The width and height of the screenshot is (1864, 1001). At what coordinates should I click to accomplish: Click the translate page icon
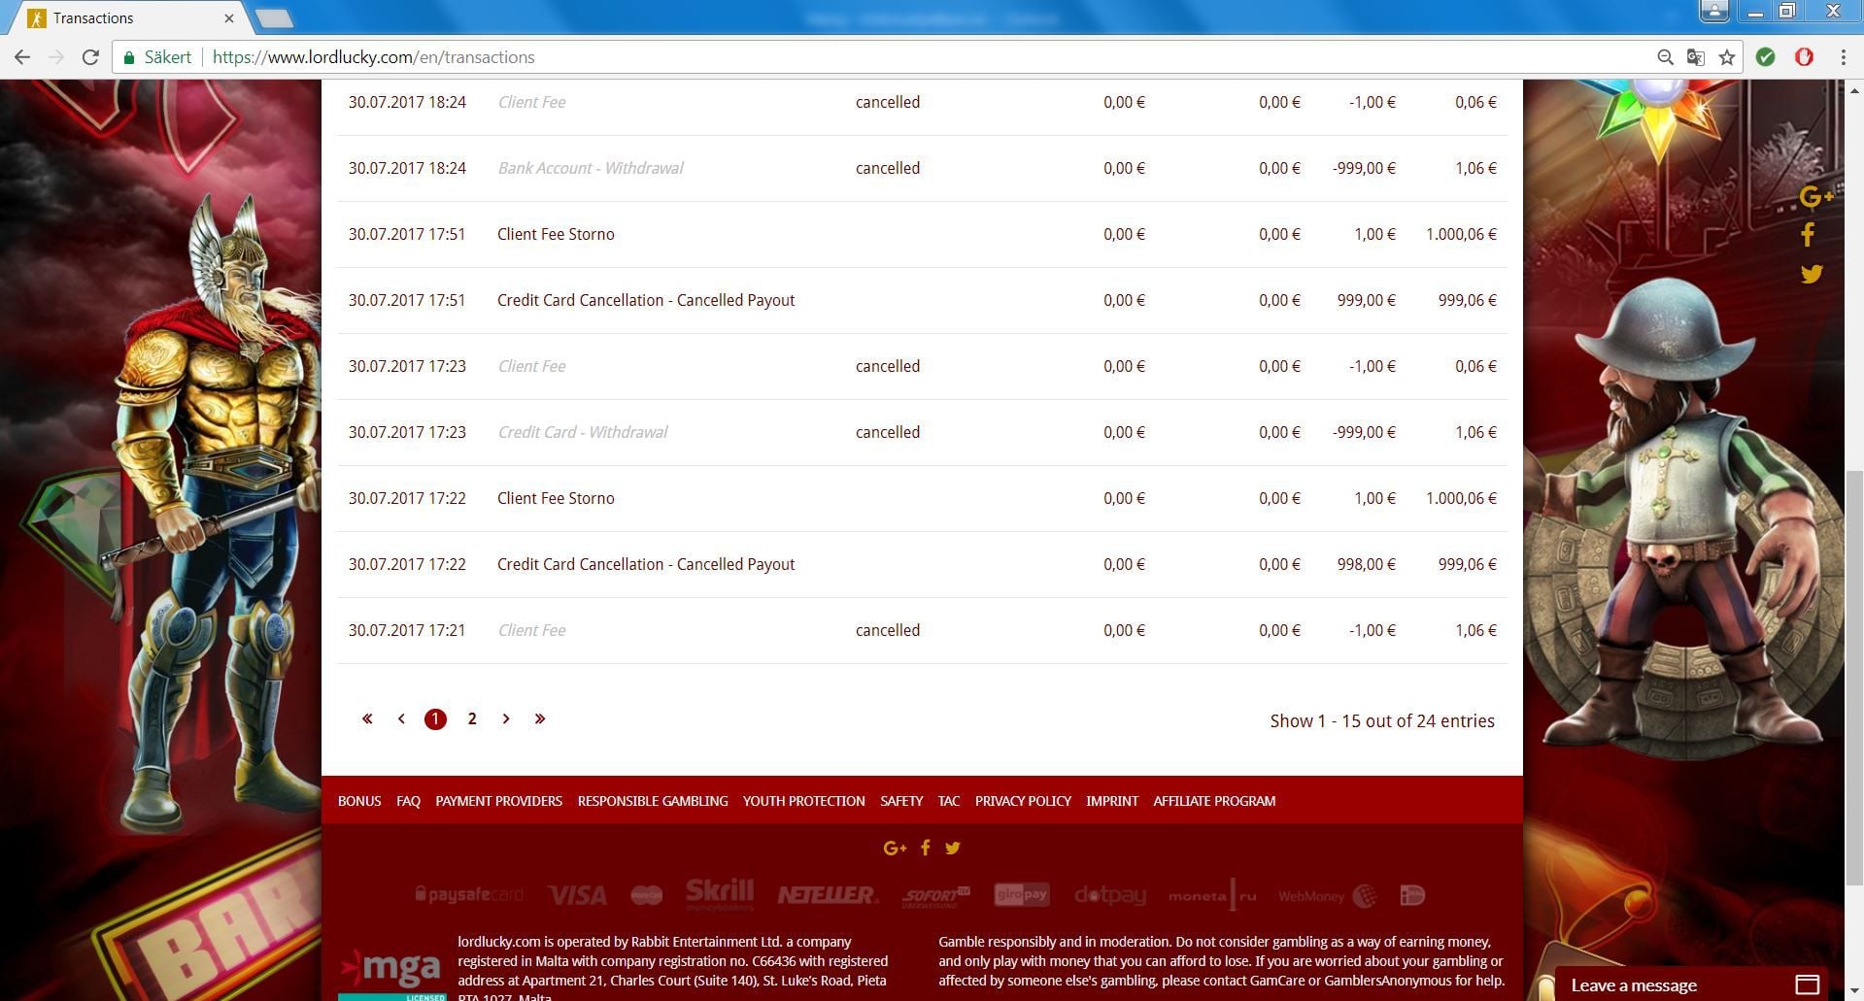(x=1696, y=57)
